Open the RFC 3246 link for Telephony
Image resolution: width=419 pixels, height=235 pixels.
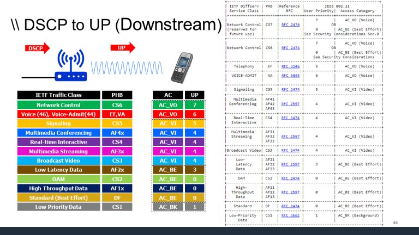[x=290, y=66]
